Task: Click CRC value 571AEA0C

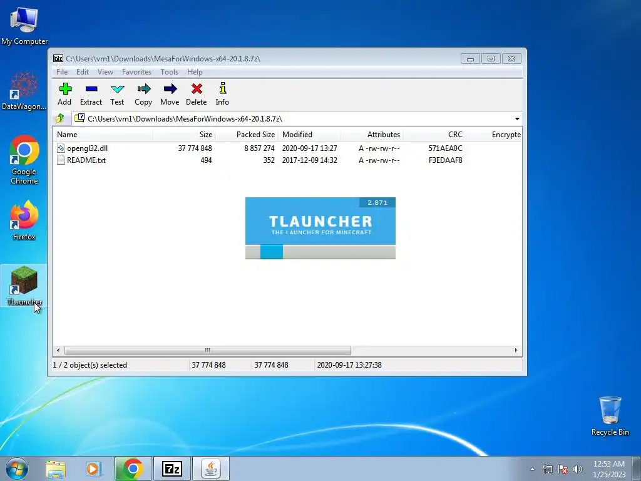Action: [x=445, y=148]
